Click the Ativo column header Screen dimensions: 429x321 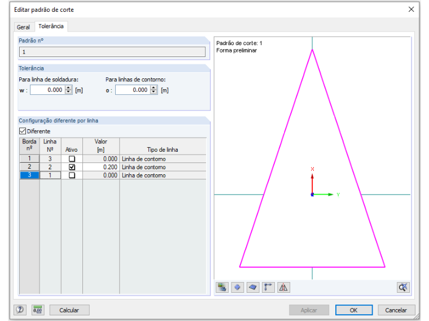coord(72,146)
